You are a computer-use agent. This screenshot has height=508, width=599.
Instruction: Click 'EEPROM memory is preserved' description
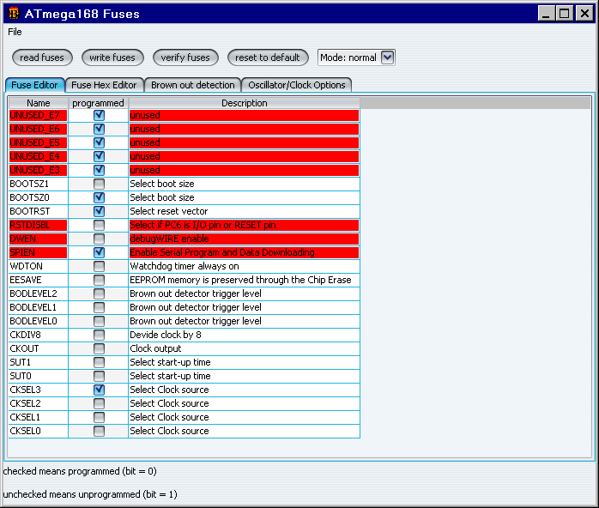coord(245,281)
